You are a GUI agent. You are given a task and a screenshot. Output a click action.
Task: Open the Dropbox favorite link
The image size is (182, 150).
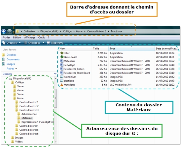click(11, 55)
